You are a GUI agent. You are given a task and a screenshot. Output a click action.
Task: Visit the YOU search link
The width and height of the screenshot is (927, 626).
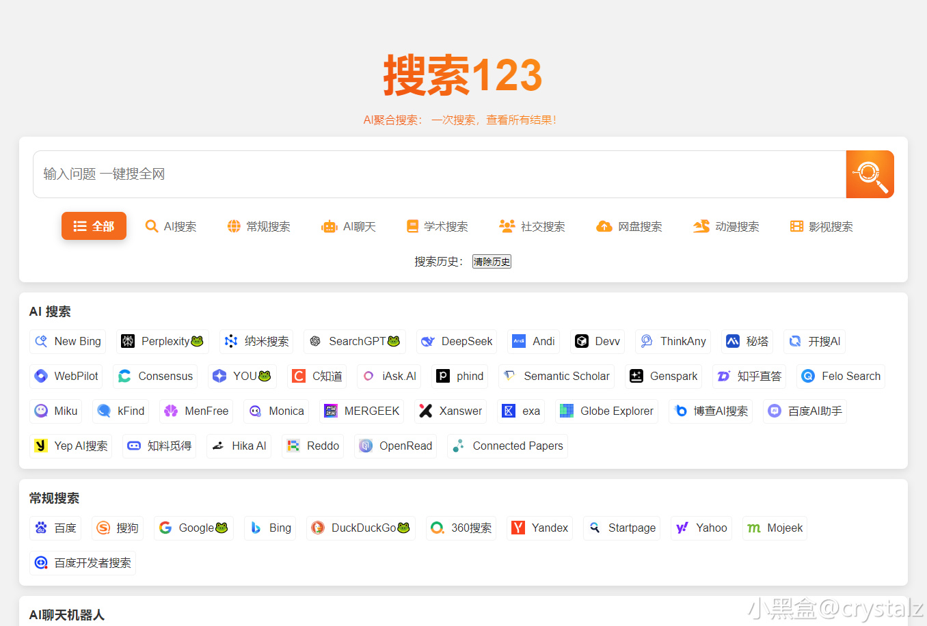click(242, 376)
